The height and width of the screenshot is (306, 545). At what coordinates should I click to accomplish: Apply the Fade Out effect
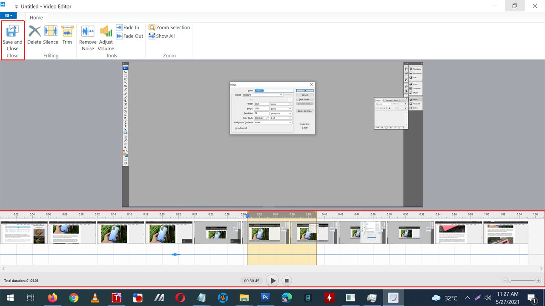pos(129,36)
